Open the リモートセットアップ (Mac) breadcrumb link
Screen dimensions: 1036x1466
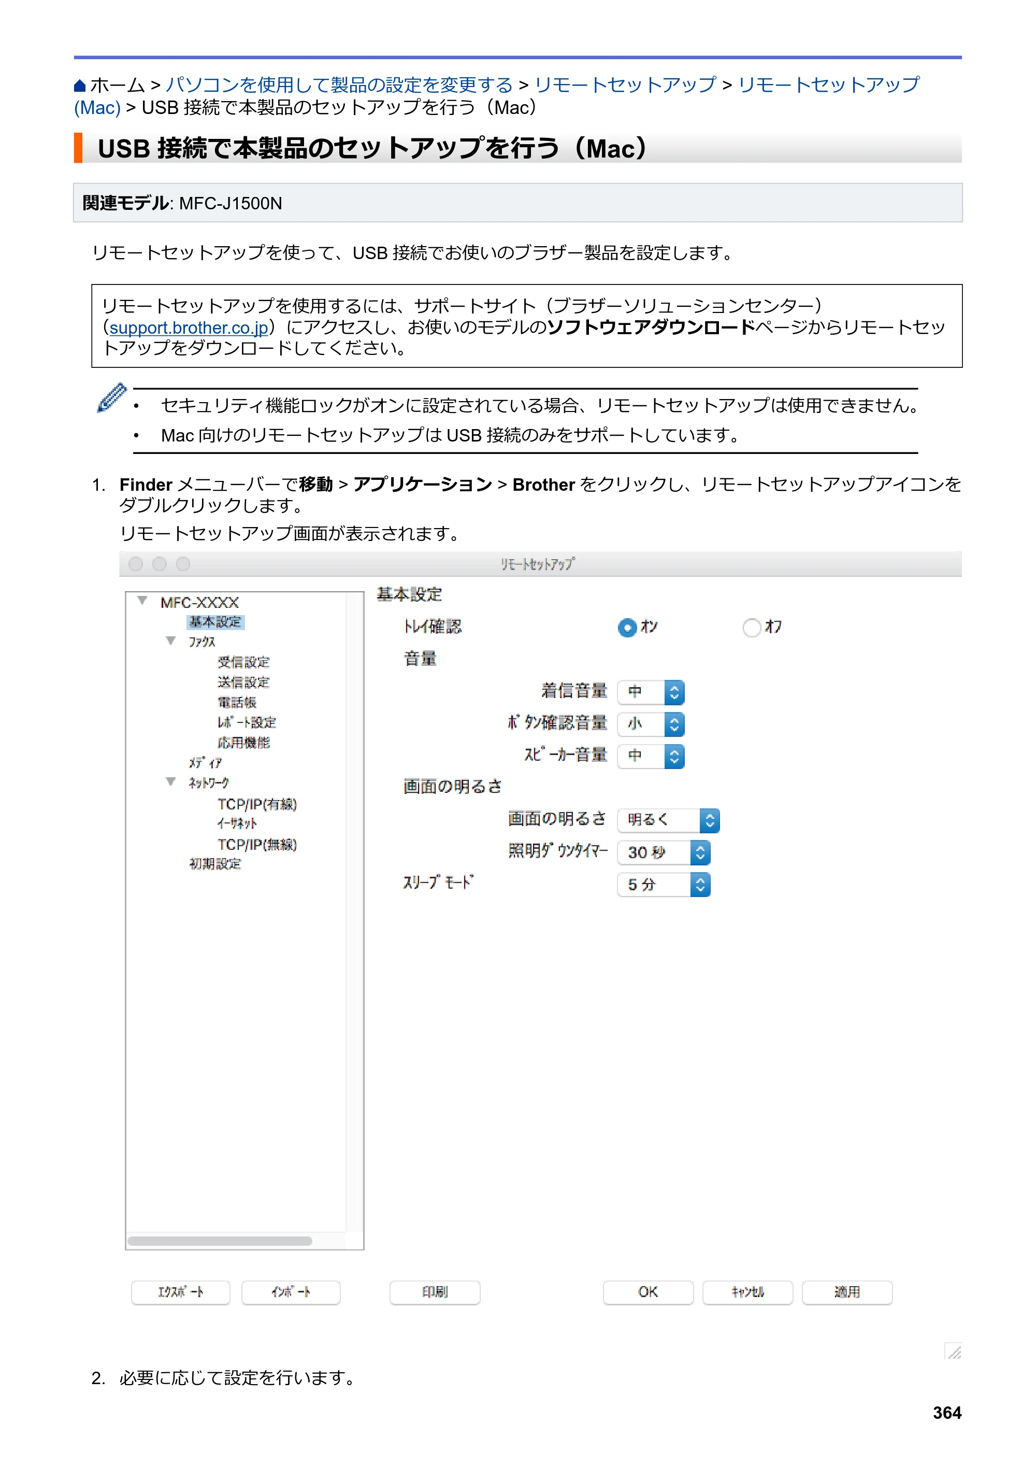click(497, 96)
